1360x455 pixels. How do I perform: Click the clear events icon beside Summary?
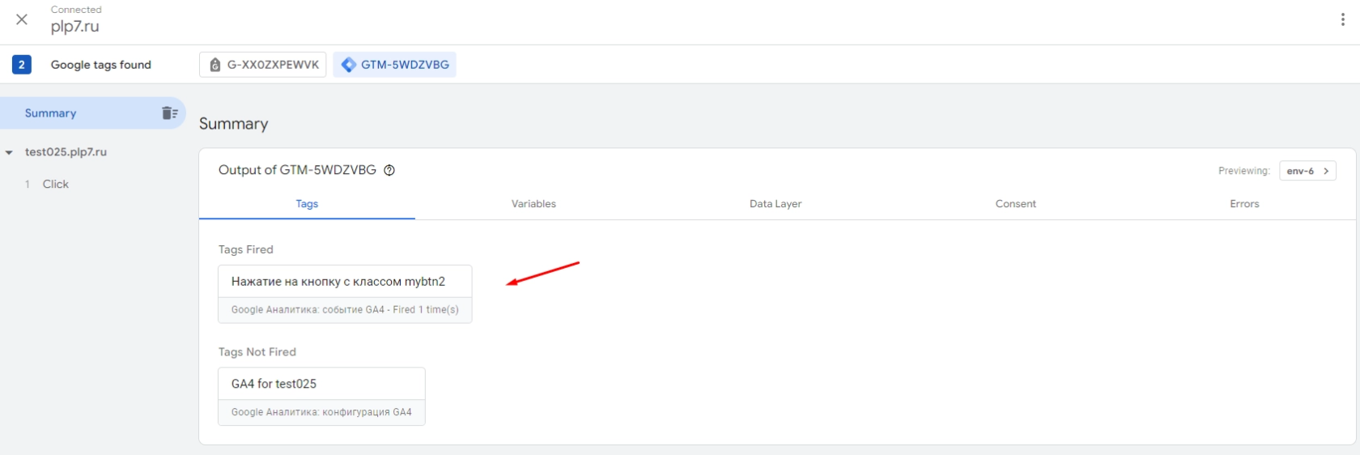pos(169,113)
